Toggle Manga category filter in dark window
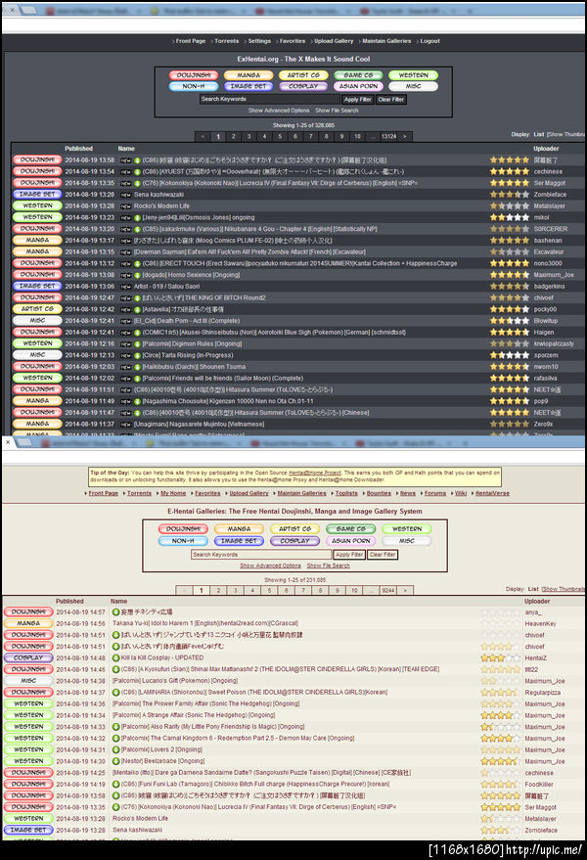 tap(248, 75)
